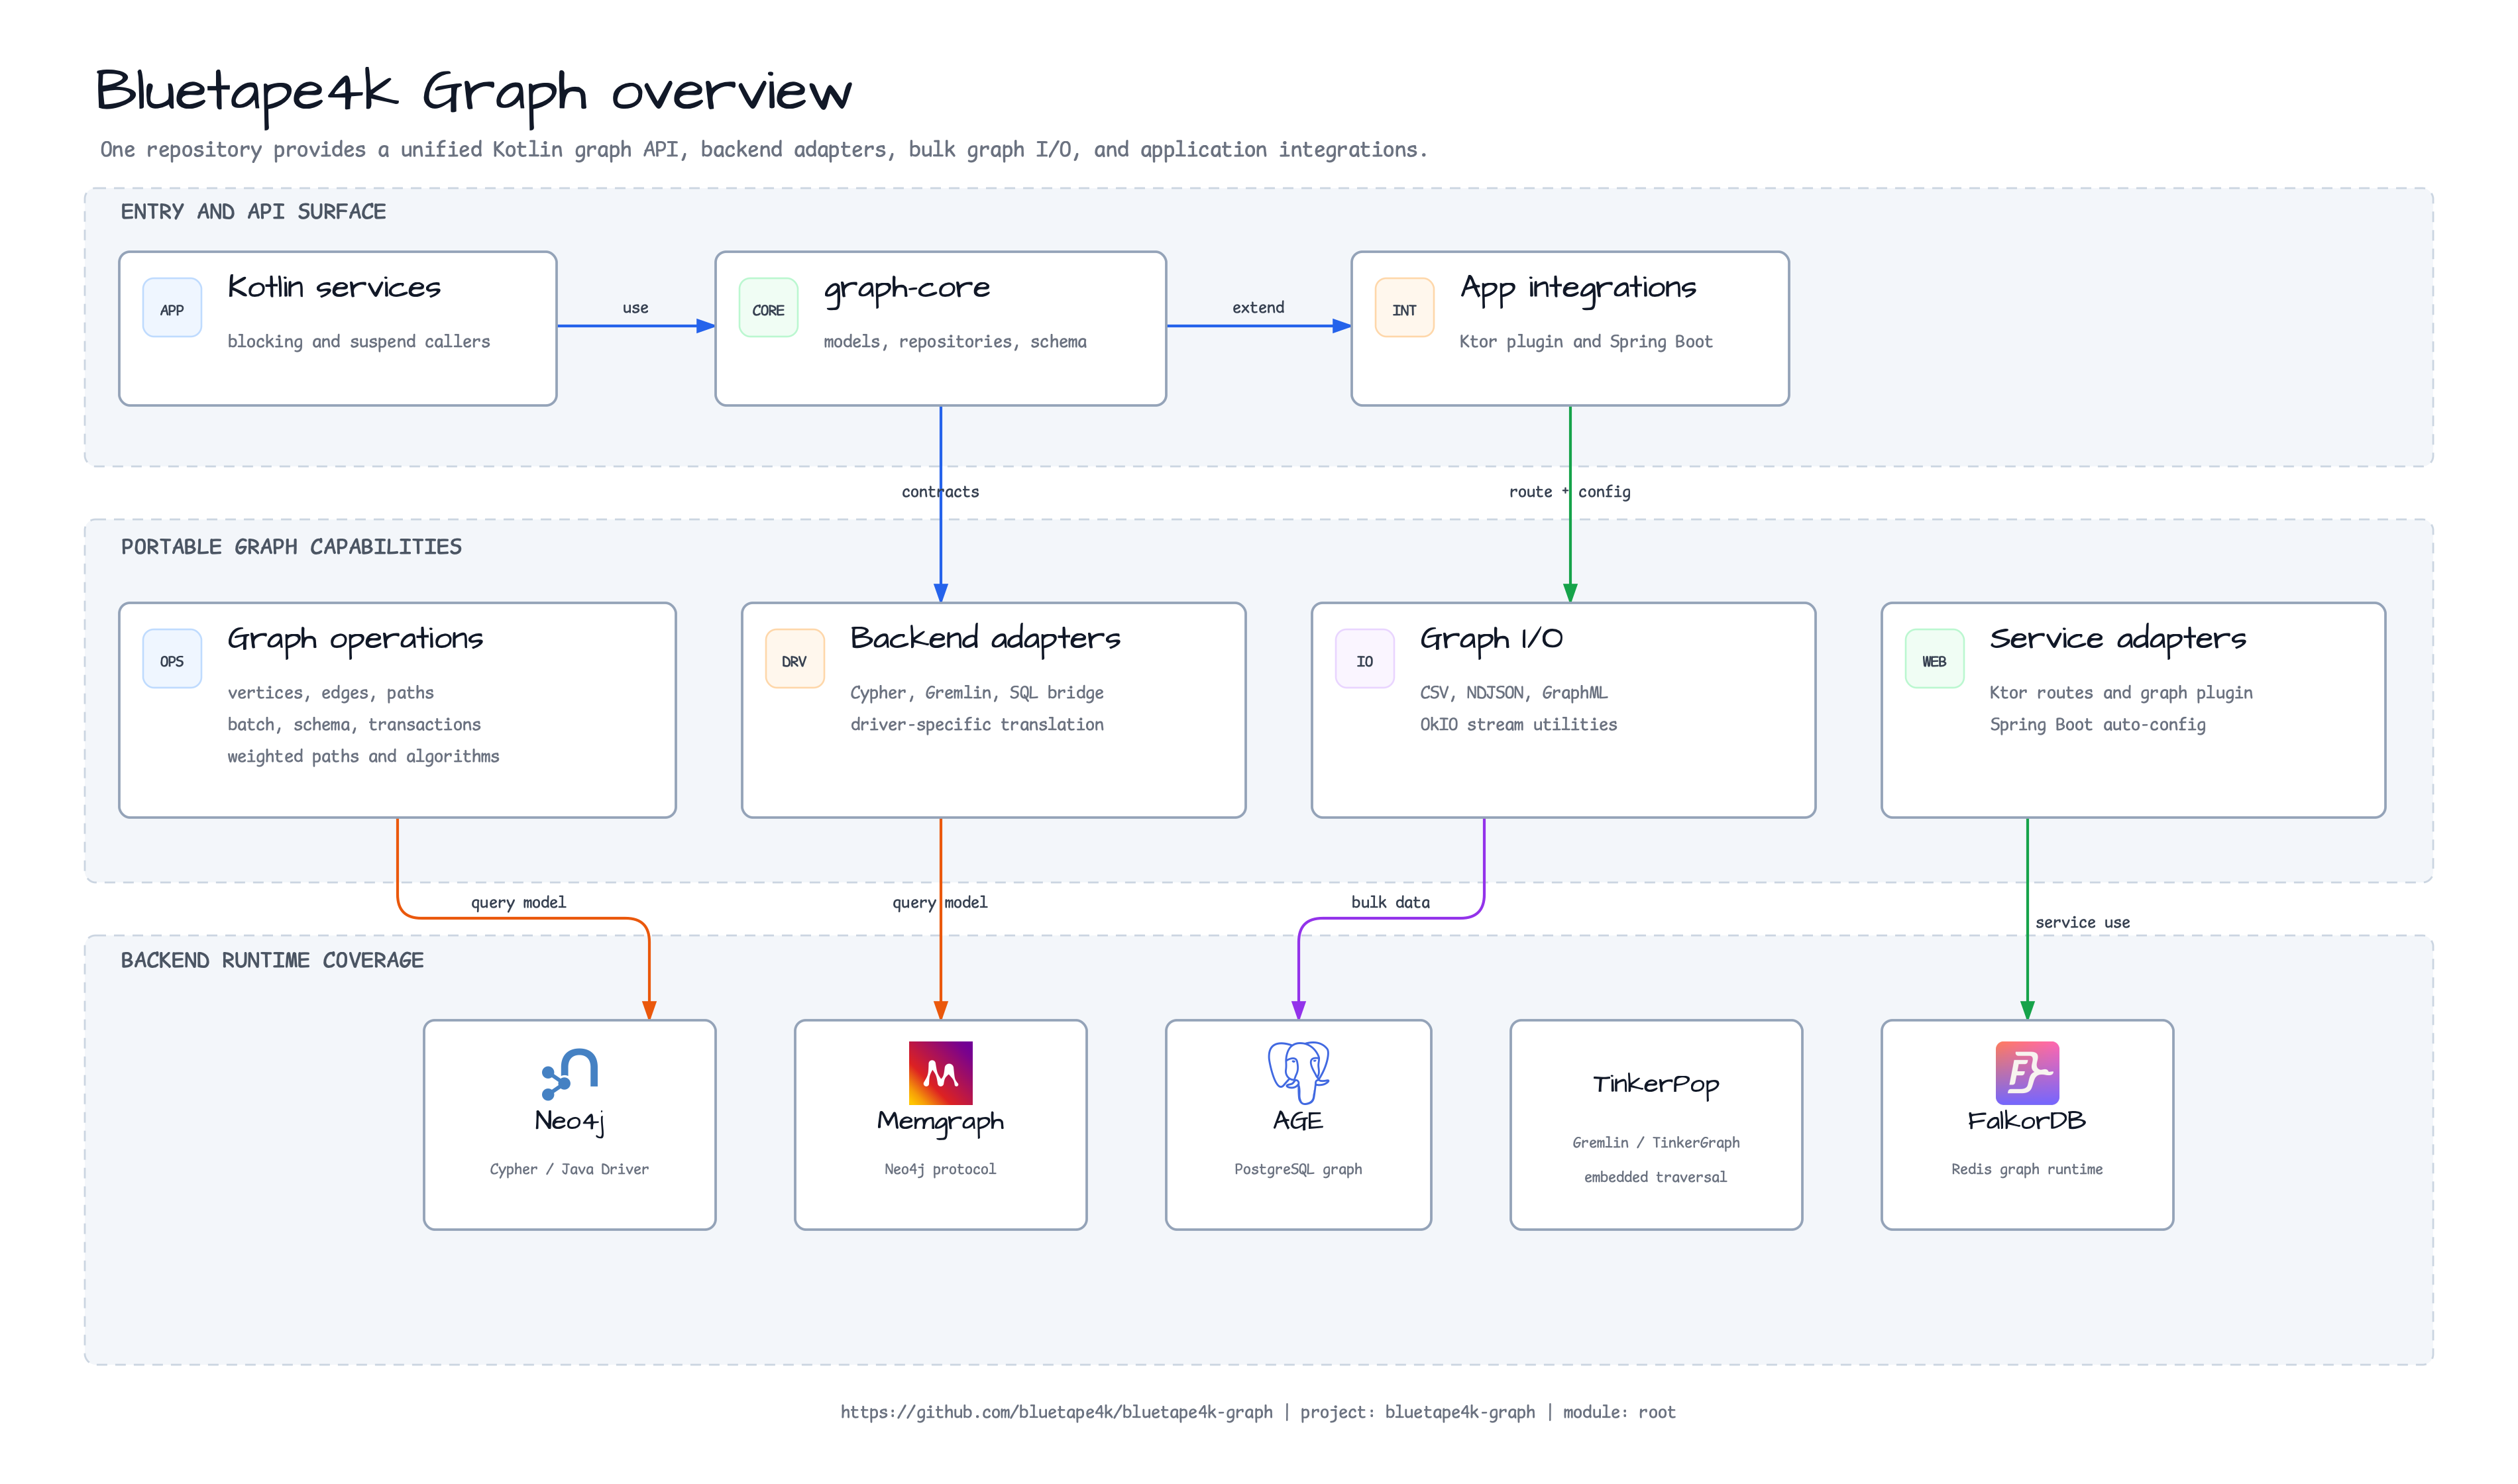Screen dimensions: 2518x1484
Task: Click the AGE PostgreSQL elephant logo
Action: [1298, 1073]
